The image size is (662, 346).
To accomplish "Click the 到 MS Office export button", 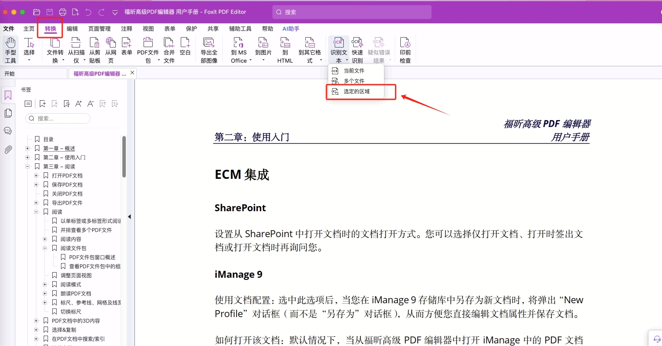I will [239, 50].
